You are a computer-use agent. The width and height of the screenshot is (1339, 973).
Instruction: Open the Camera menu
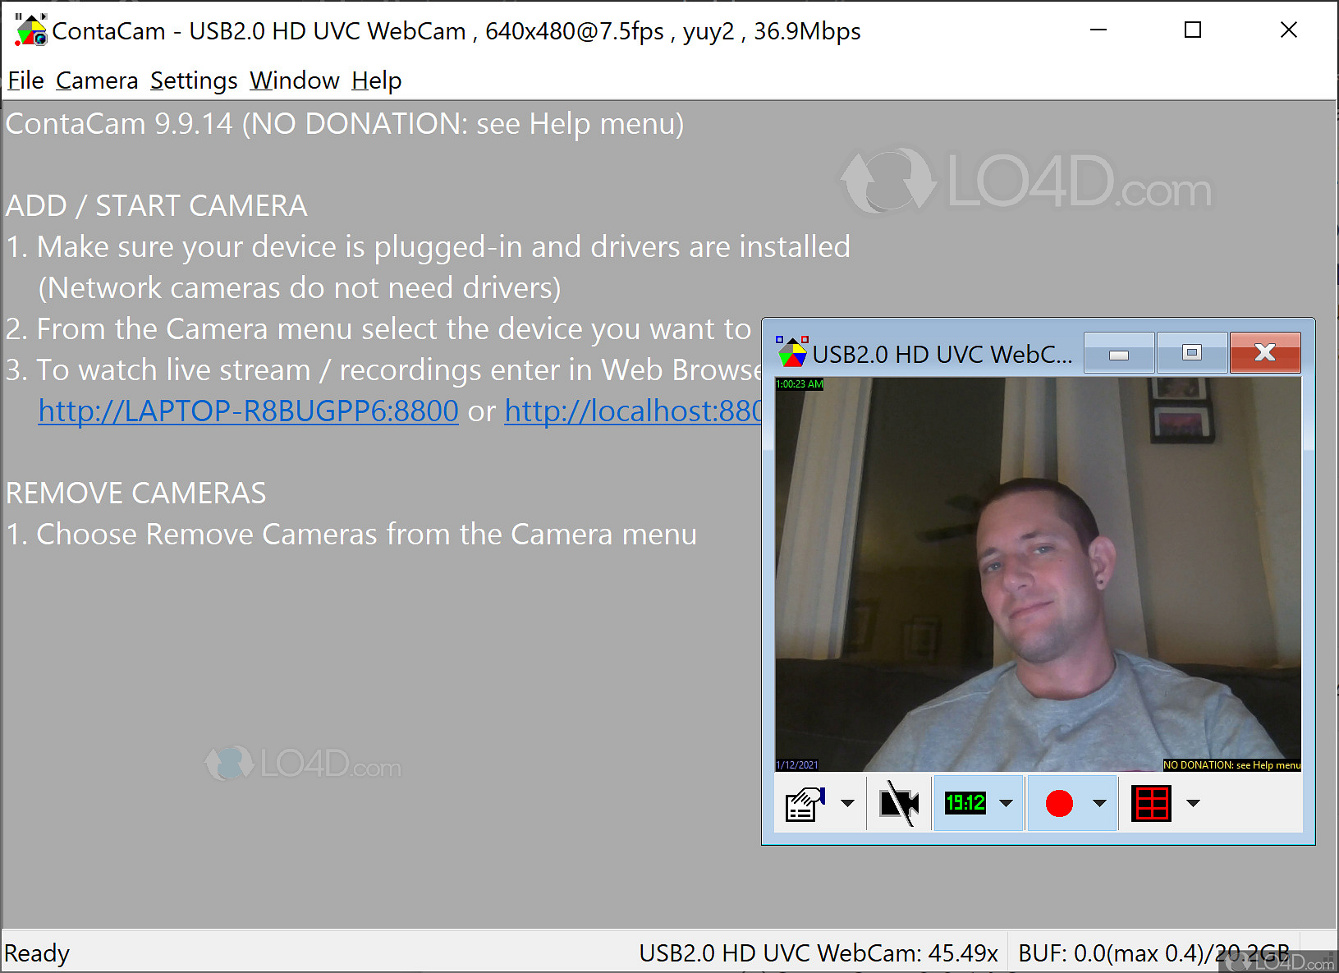coord(97,80)
